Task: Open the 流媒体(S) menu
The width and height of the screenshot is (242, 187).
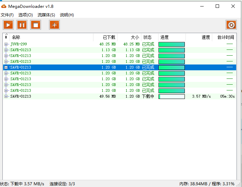Action: coord(46,15)
